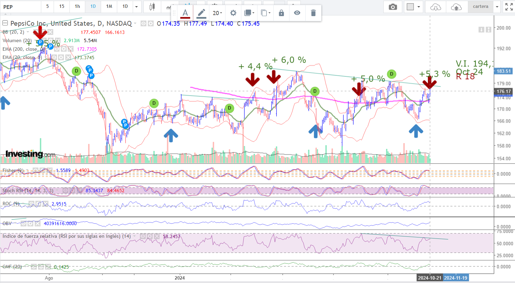Collapse the chart legend box icon
Image resolution: width=515 pixels, height=283 pixels.
tap(5, 23)
